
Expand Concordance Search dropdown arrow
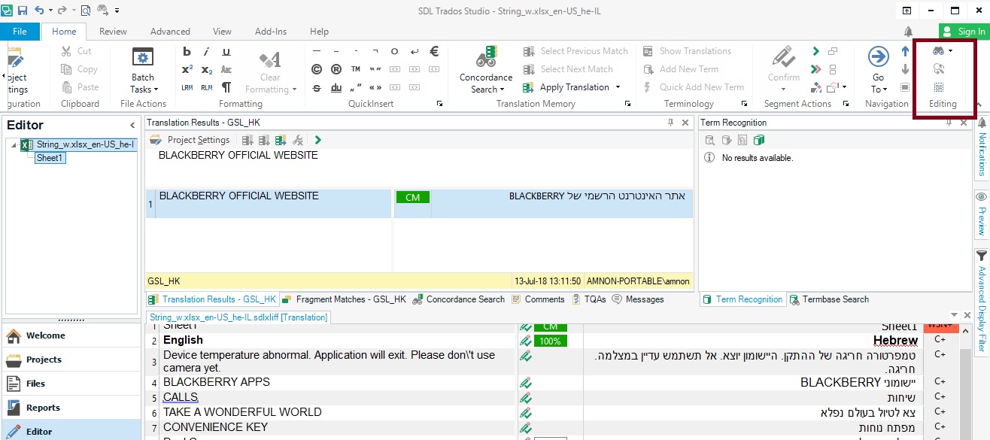502,90
